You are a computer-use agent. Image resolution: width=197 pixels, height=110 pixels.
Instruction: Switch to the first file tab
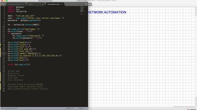pyautogui.click(x=15, y=4)
